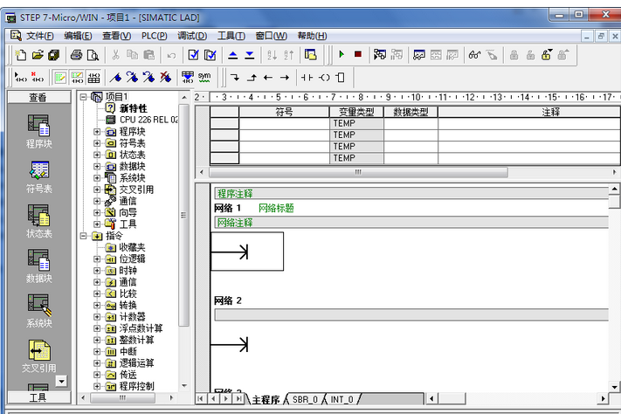Click the variable table horizontal scrollbar
Viewport: 621px width, 414px height.
coord(358,172)
